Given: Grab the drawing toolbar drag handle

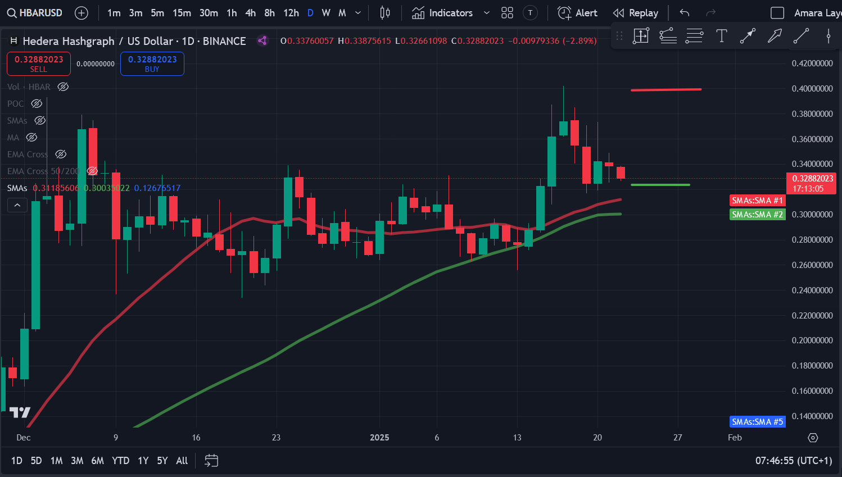Looking at the screenshot, I should pos(619,36).
